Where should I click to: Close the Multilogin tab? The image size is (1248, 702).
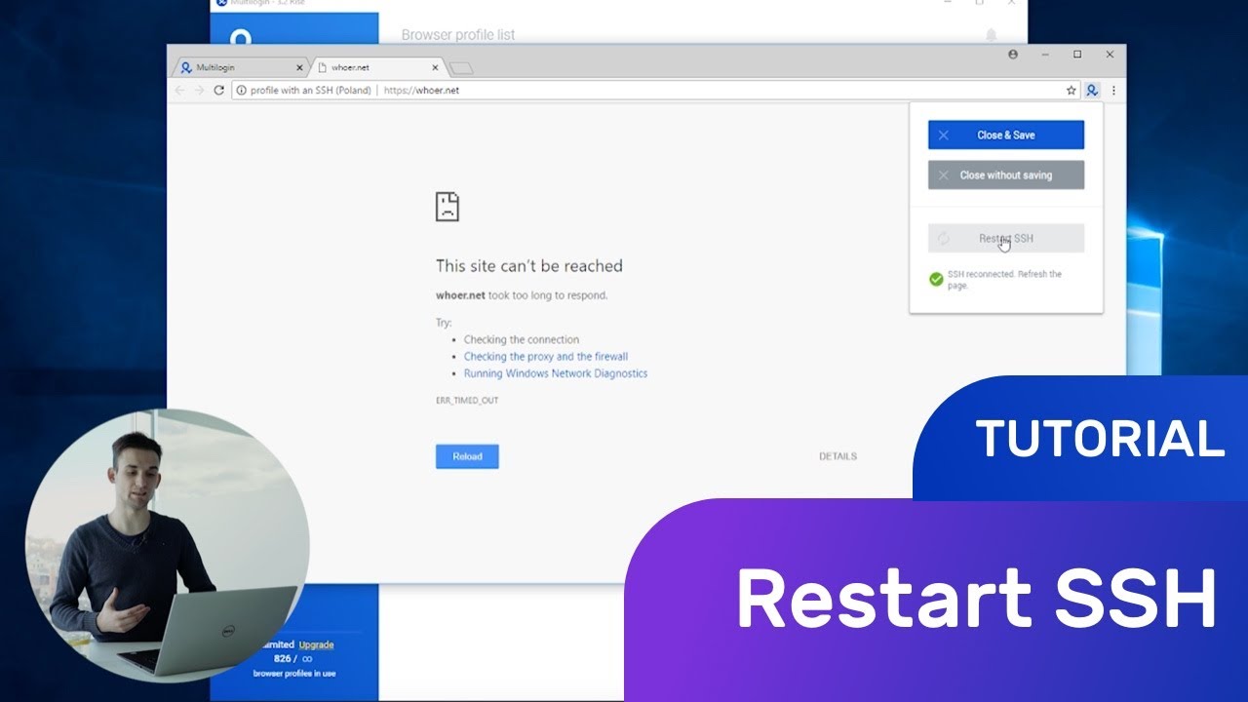click(299, 67)
